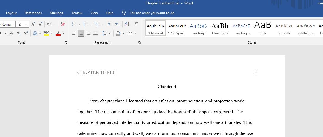323x137 pixels.
Task: Apply the Subtitle style
Action: tap(285, 28)
